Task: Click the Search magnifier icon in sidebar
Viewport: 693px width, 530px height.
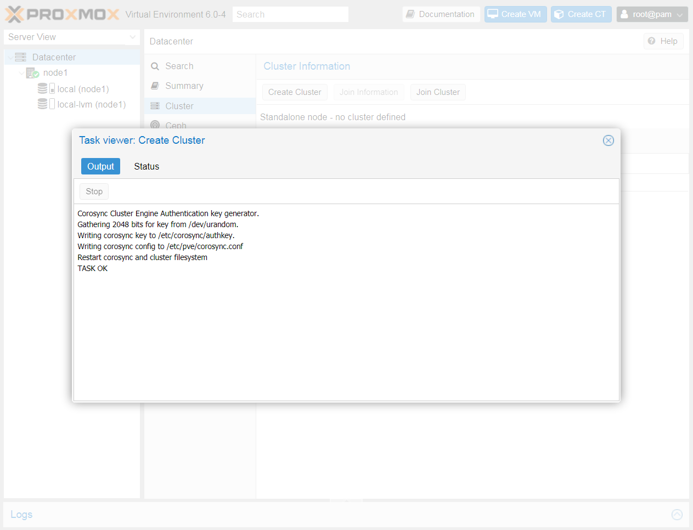Action: (x=155, y=66)
